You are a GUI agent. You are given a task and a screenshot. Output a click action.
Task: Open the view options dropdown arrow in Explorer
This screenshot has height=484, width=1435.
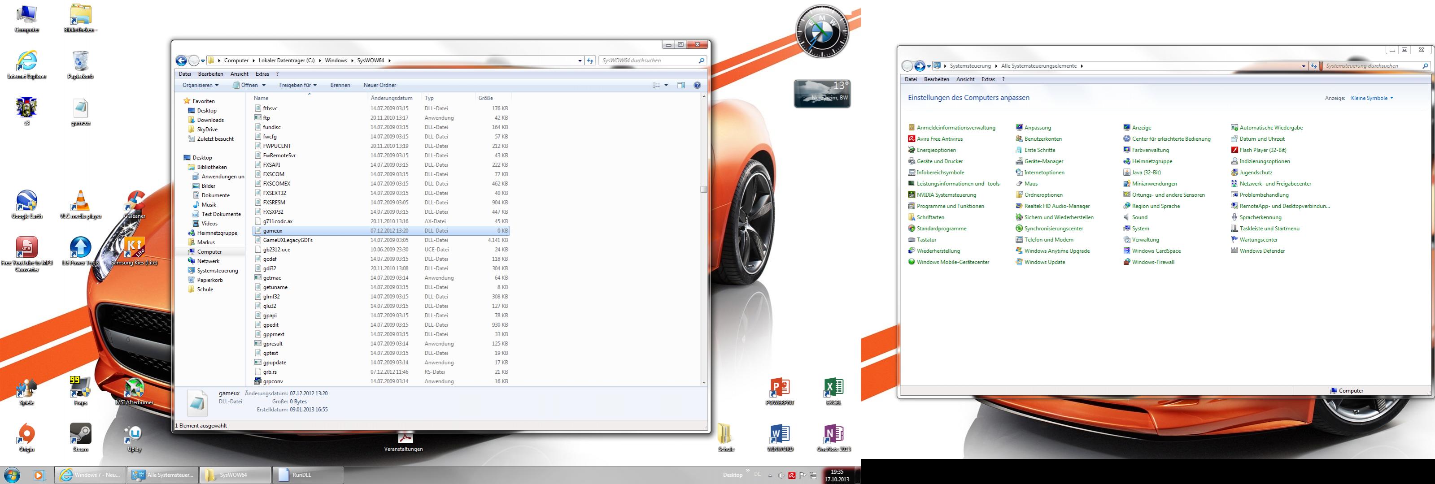[666, 85]
